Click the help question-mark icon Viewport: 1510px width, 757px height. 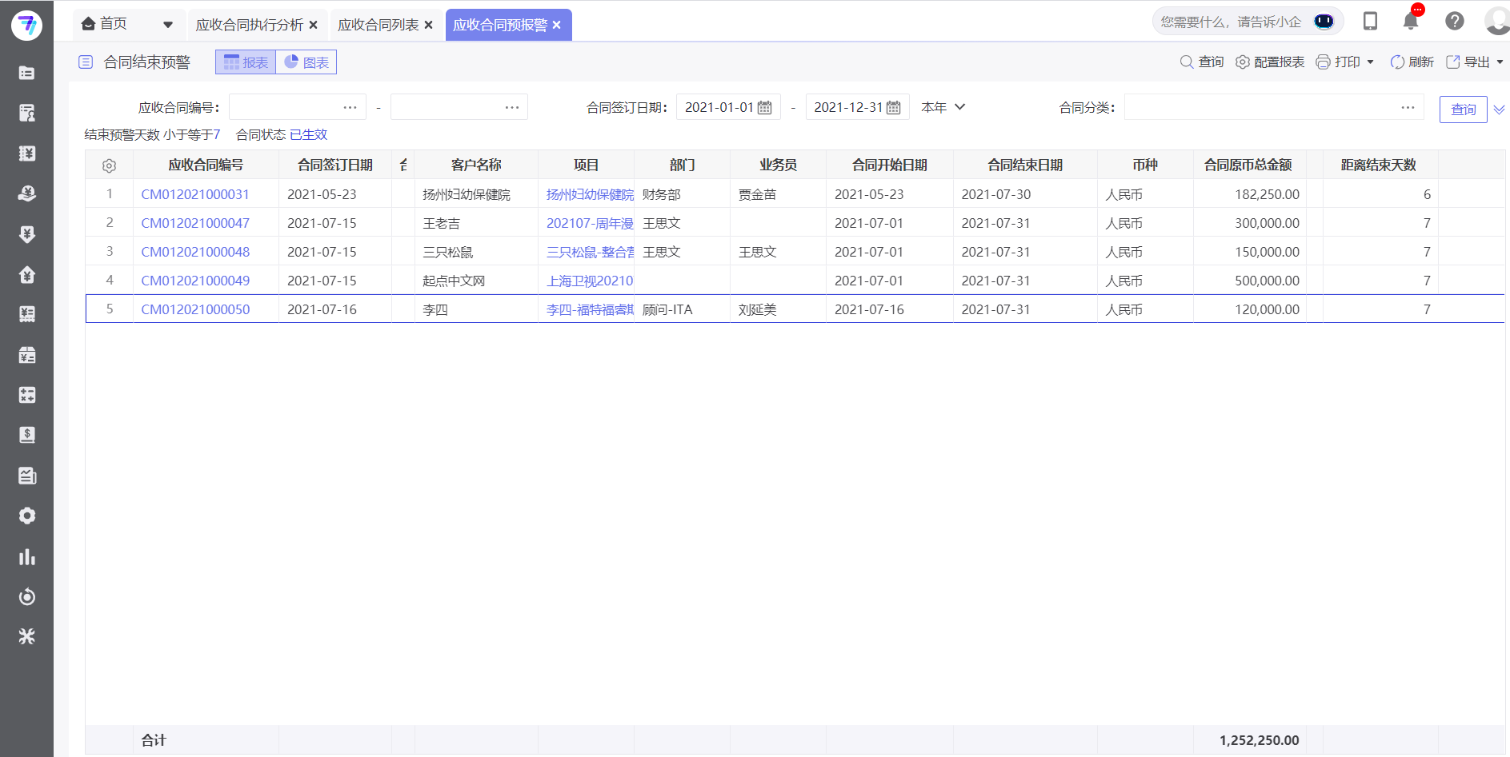pos(1454,21)
